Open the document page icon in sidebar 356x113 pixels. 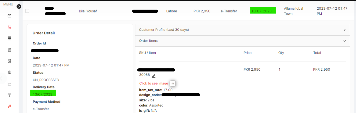9,50
